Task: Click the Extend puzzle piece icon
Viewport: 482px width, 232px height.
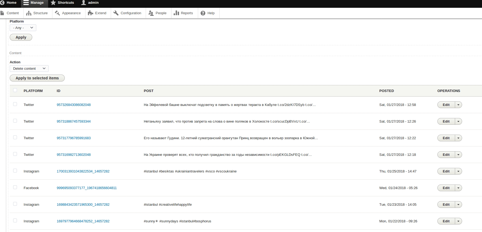Action: tap(91, 13)
